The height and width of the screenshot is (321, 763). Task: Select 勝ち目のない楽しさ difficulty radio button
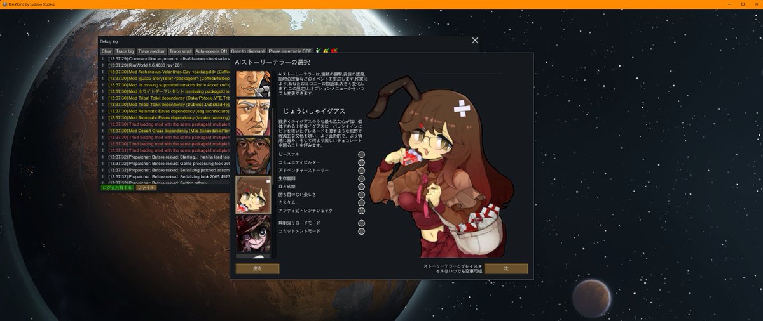click(361, 195)
